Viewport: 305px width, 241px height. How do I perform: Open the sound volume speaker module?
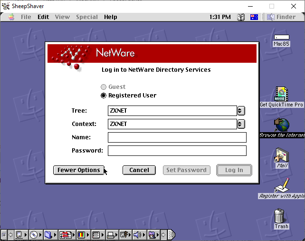pyautogui.click(x=140, y=235)
